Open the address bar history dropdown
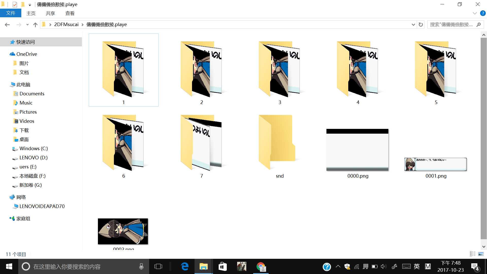This screenshot has width=487, height=274. tap(413, 25)
